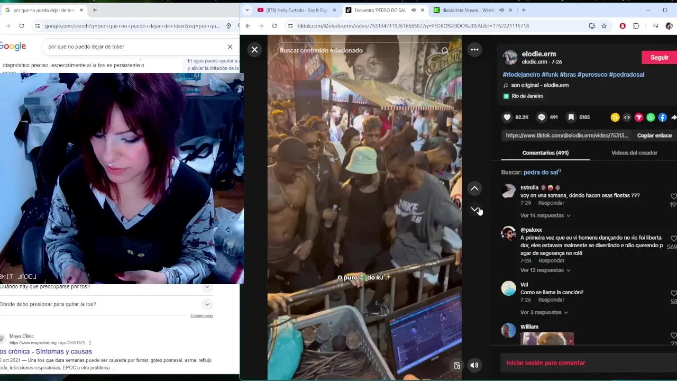This screenshot has width=677, height=381.
Task: Go to previous video with up chevron
Action: (474, 188)
